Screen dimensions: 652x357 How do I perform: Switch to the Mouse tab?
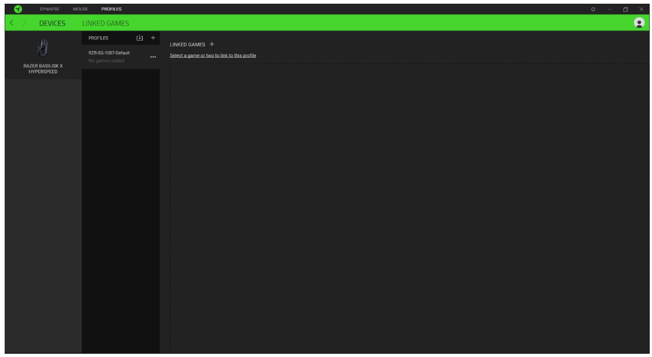(81, 9)
